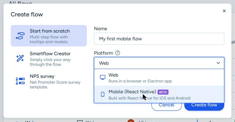Viewport: 235px width, 122px height.
Task: Select Web platform option in list
Action: 159,78
